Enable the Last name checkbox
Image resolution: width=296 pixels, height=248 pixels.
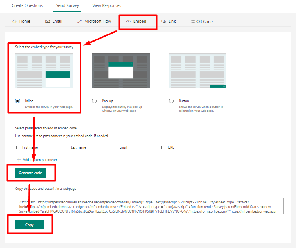point(66,147)
